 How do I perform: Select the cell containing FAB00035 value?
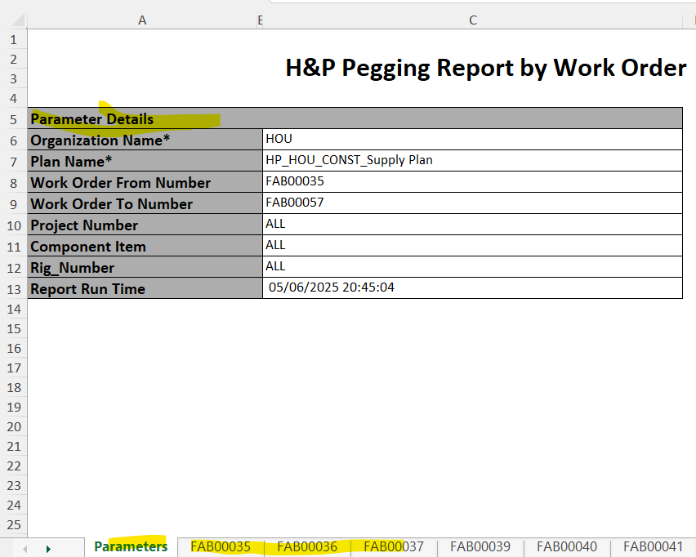[x=472, y=182]
